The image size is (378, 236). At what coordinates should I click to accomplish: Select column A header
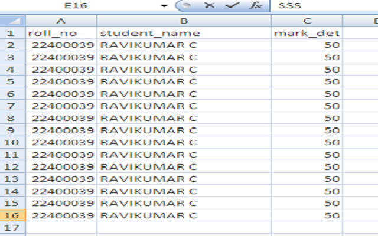click(61, 21)
